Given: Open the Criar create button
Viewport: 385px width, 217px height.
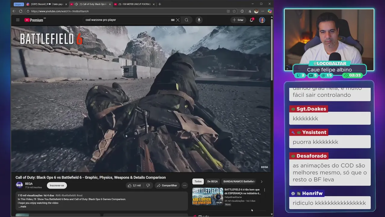Looking at the screenshot, I should [x=238, y=20].
